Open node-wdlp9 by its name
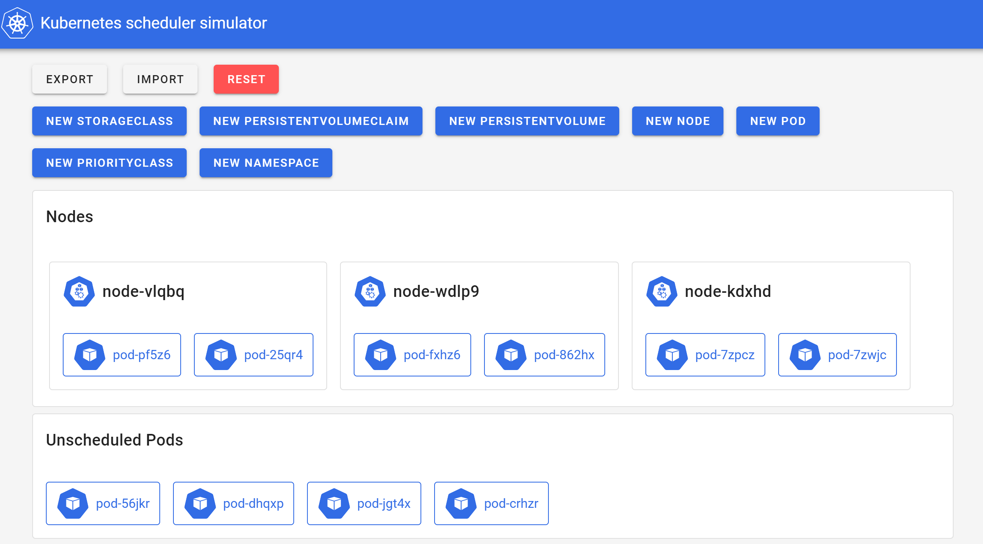Viewport: 983px width, 544px height. click(436, 292)
